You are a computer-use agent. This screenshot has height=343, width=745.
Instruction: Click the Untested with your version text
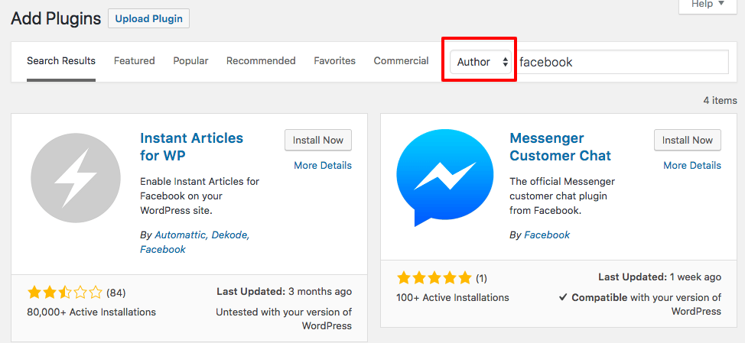(284, 319)
